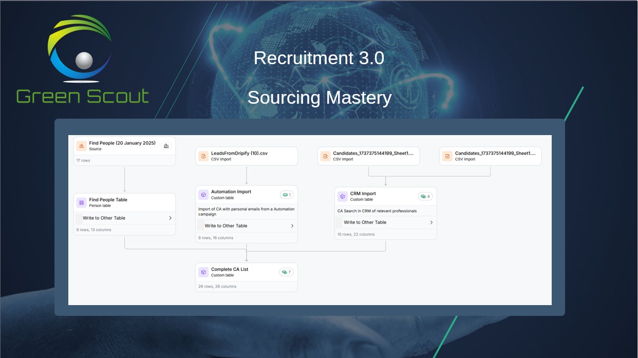
Task: Open the Complete CA List badge showing 7
Action: (x=286, y=272)
